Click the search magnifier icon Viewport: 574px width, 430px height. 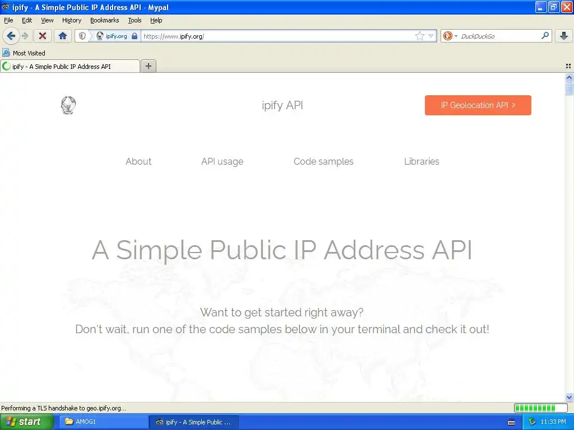[545, 36]
